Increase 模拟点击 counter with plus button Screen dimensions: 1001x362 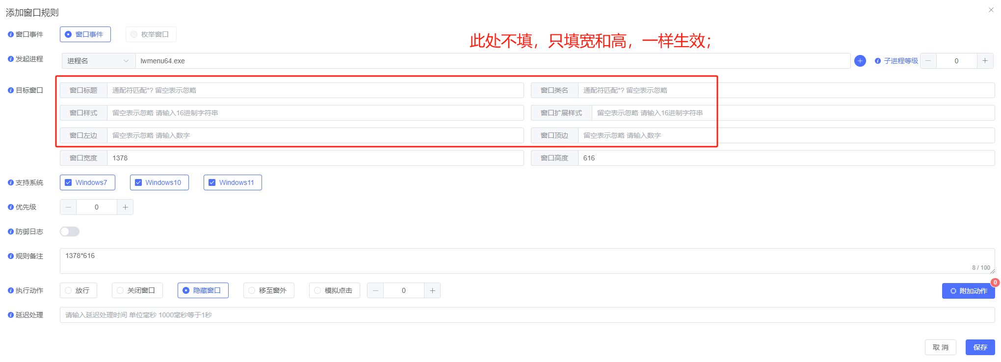tap(432, 290)
